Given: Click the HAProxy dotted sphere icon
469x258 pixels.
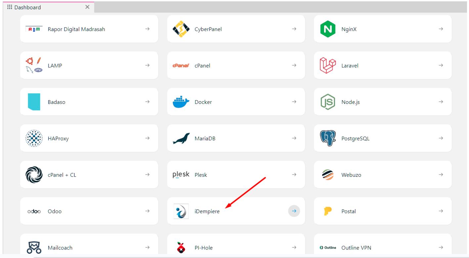Looking at the screenshot, I should (x=34, y=138).
